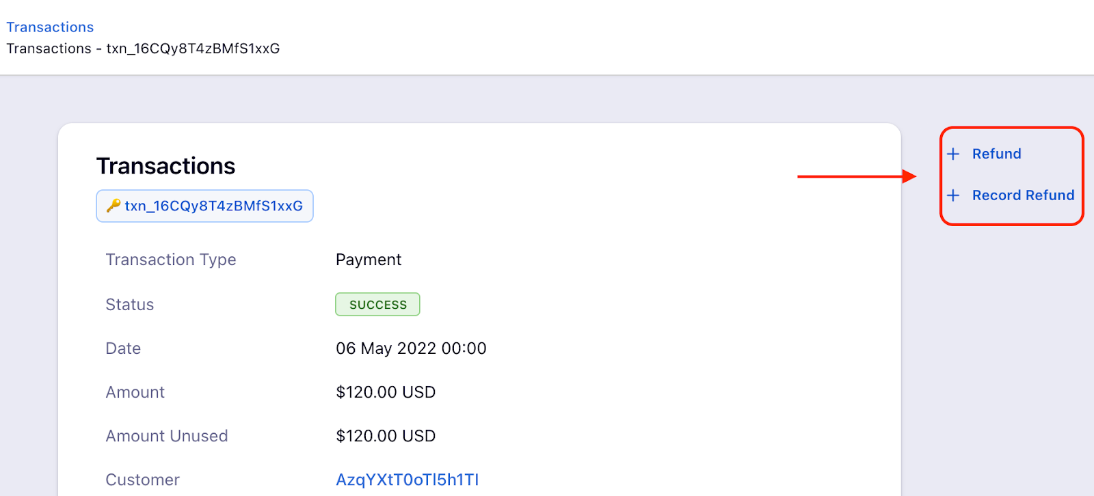Click the Amount Unused field label
Image resolution: width=1094 pixels, height=496 pixels.
coord(166,436)
